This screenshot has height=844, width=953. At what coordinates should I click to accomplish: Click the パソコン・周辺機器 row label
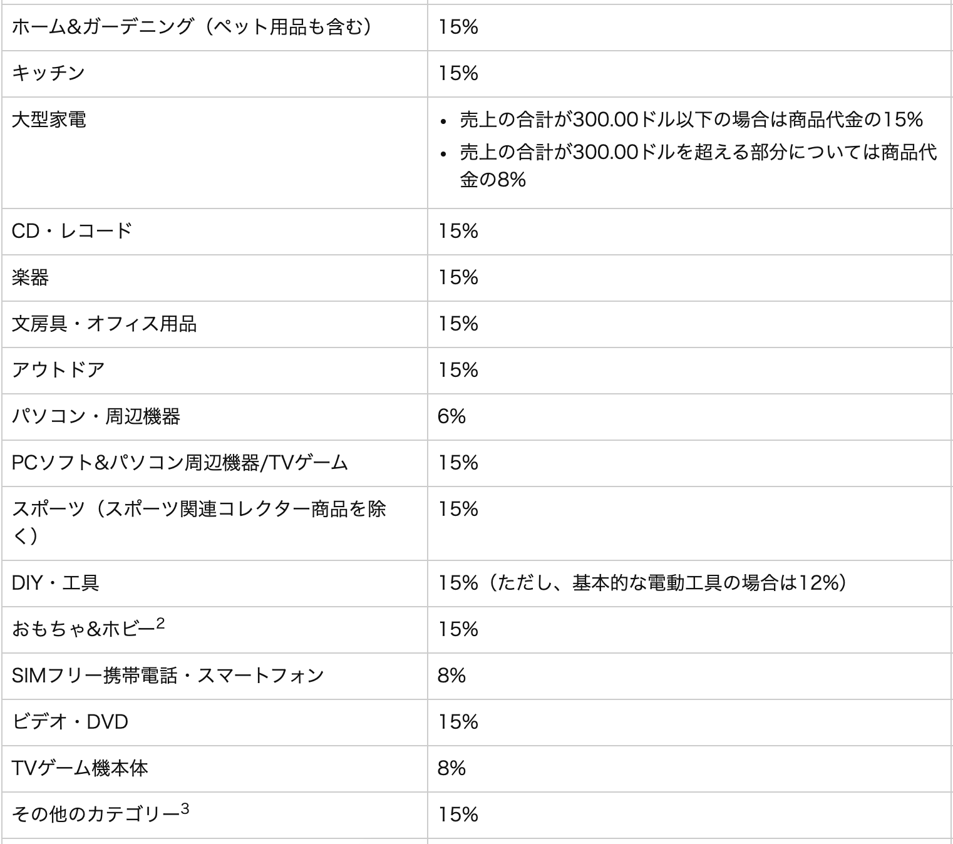pyautogui.click(x=96, y=416)
